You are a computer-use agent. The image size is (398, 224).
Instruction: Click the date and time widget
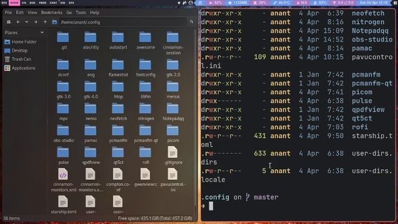[374, 2]
